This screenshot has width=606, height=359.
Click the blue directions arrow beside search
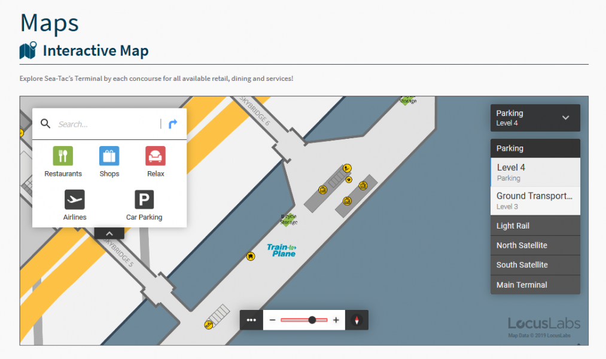coord(173,123)
